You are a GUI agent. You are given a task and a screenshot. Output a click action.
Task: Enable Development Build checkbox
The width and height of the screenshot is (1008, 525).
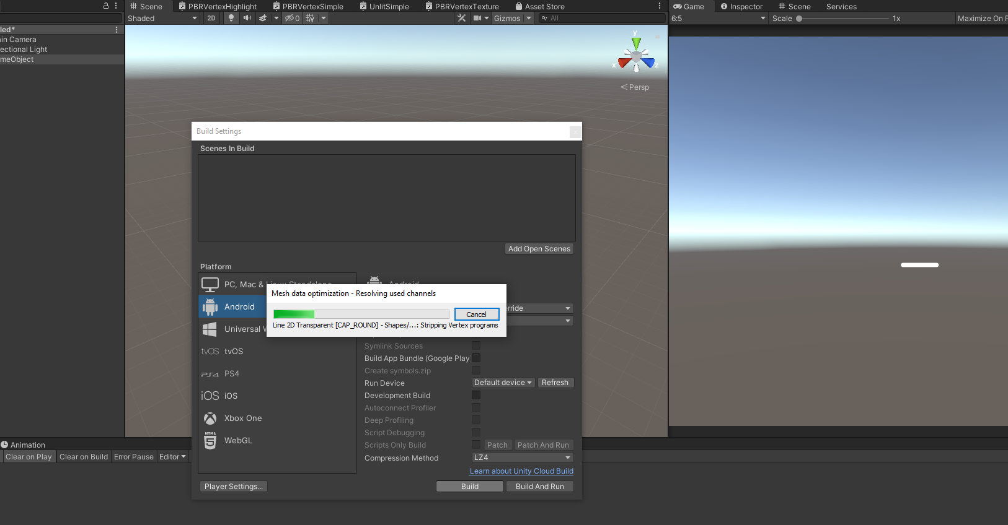(476, 395)
